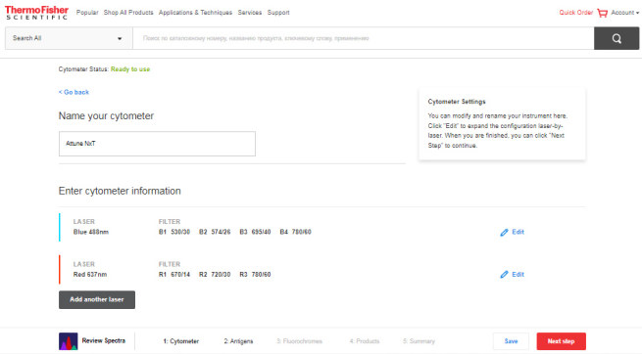
Task: Click the R1 670/14 filter value
Action: click(x=174, y=275)
